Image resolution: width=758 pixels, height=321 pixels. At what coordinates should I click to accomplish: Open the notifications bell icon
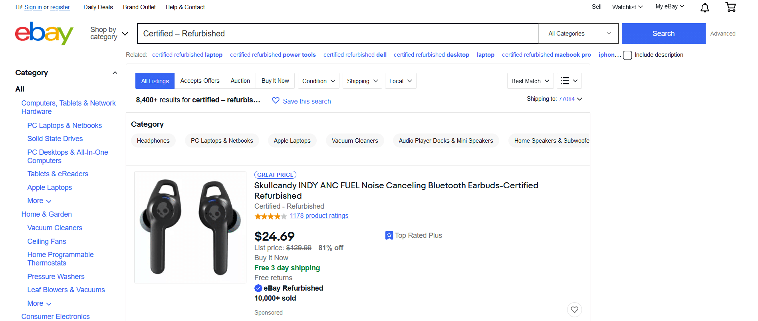705,7
